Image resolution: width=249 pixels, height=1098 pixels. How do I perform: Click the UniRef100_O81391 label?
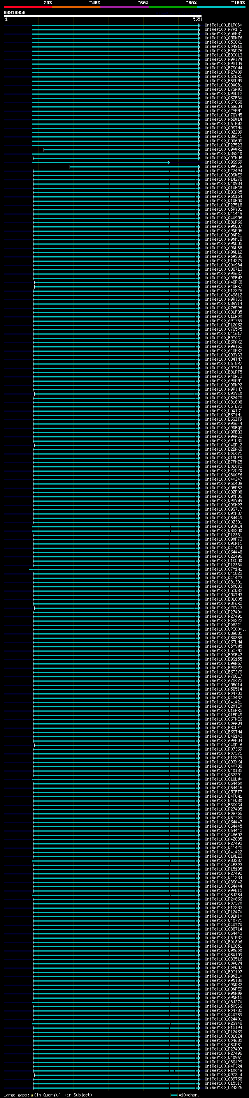pos(223,582)
